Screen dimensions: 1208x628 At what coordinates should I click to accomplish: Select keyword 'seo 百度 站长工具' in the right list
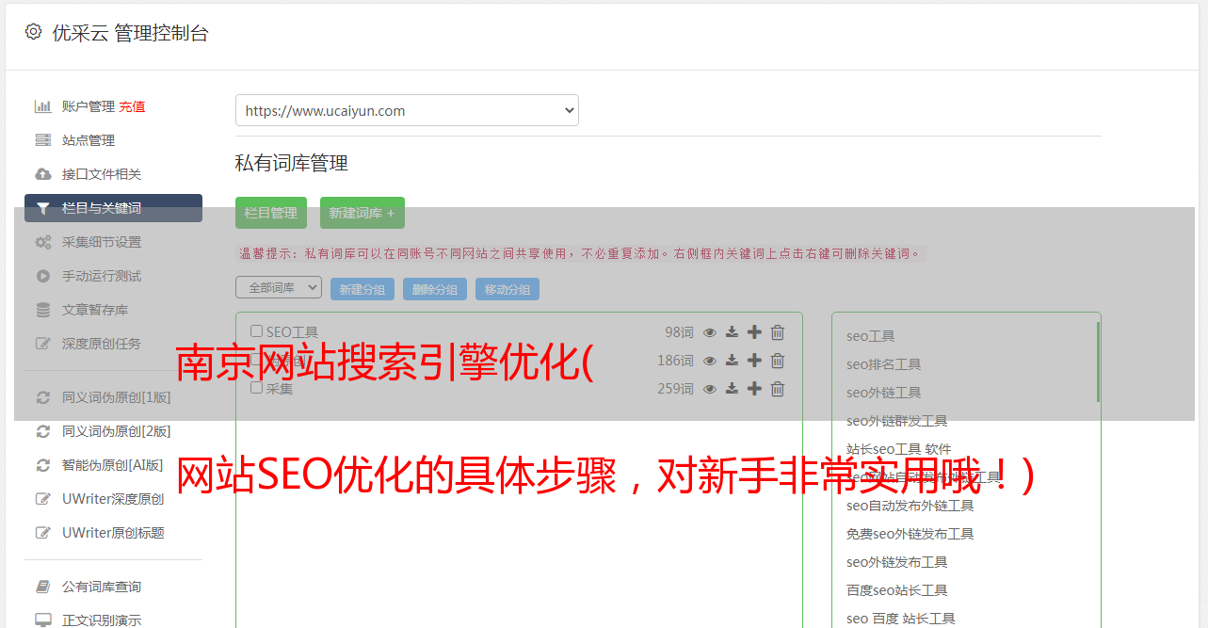(901, 619)
